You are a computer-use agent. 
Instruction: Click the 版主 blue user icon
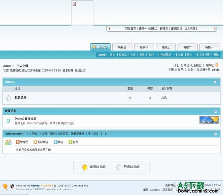pyautogui.click(x=56, y=142)
